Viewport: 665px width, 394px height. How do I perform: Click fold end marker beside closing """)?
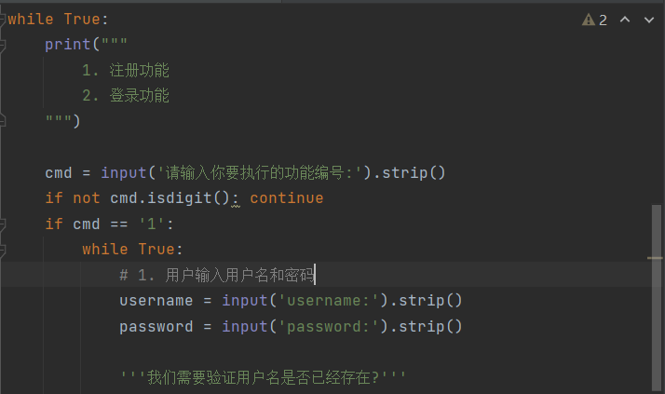4,121
